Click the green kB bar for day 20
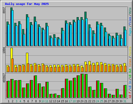 pyautogui.click(x=83, y=86)
